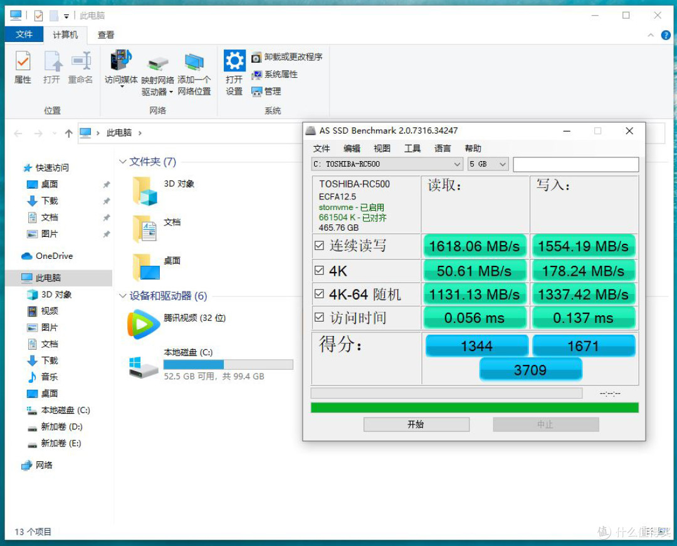The width and height of the screenshot is (677, 546).
Task: Open the recent locations dropdown arrow
Action: (x=55, y=134)
